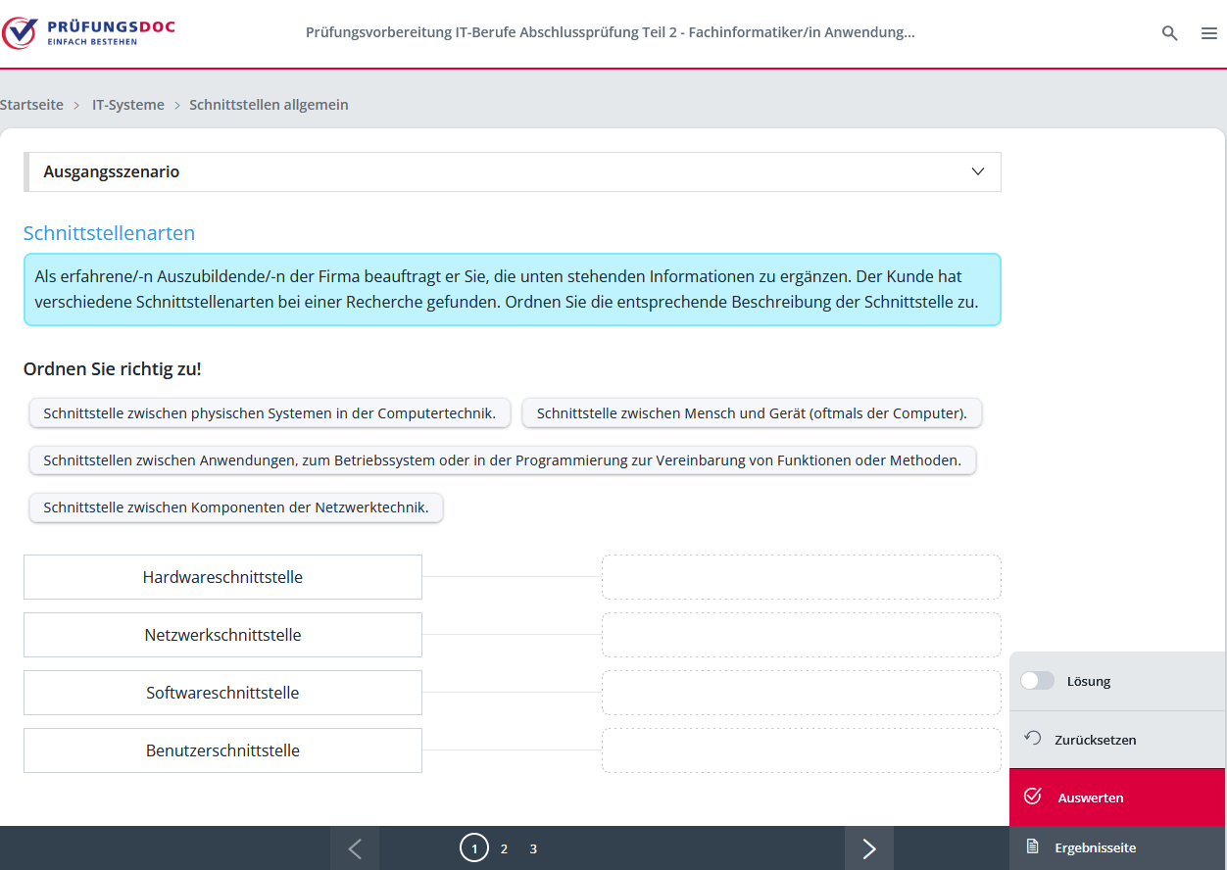Image resolution: width=1227 pixels, height=870 pixels.
Task: Click the Zurücksetzen reset icon
Action: (x=1032, y=739)
